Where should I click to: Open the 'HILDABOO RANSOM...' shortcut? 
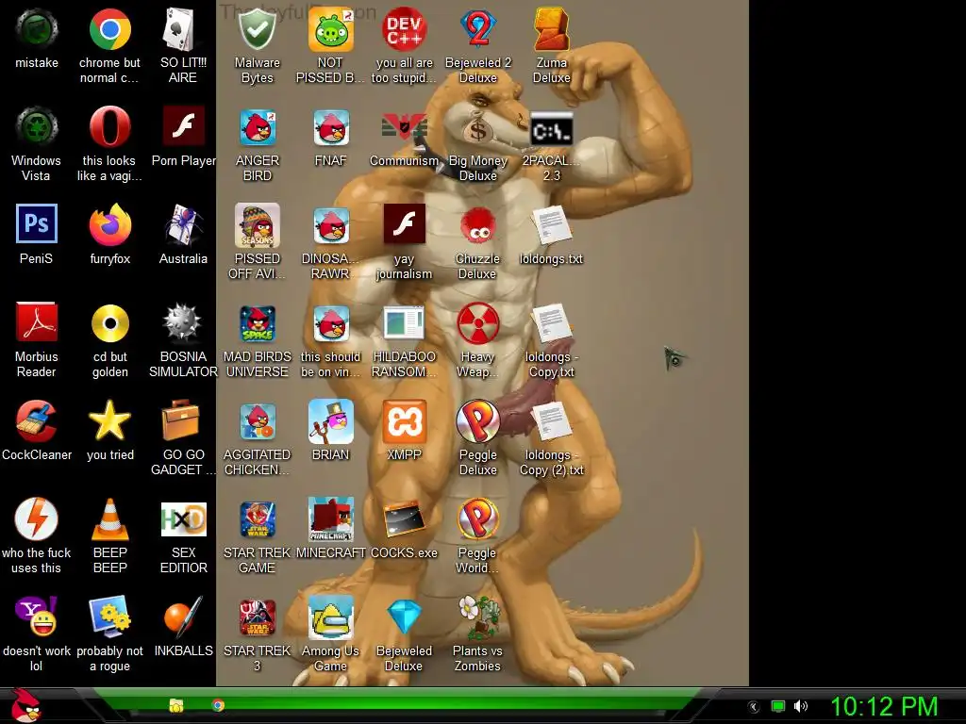pos(404,322)
